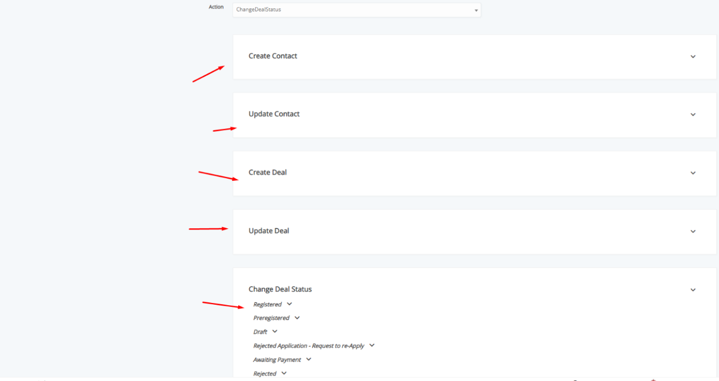The image size is (719, 381).
Task: Expand the Create Deal section chevron
Action: tap(693, 173)
